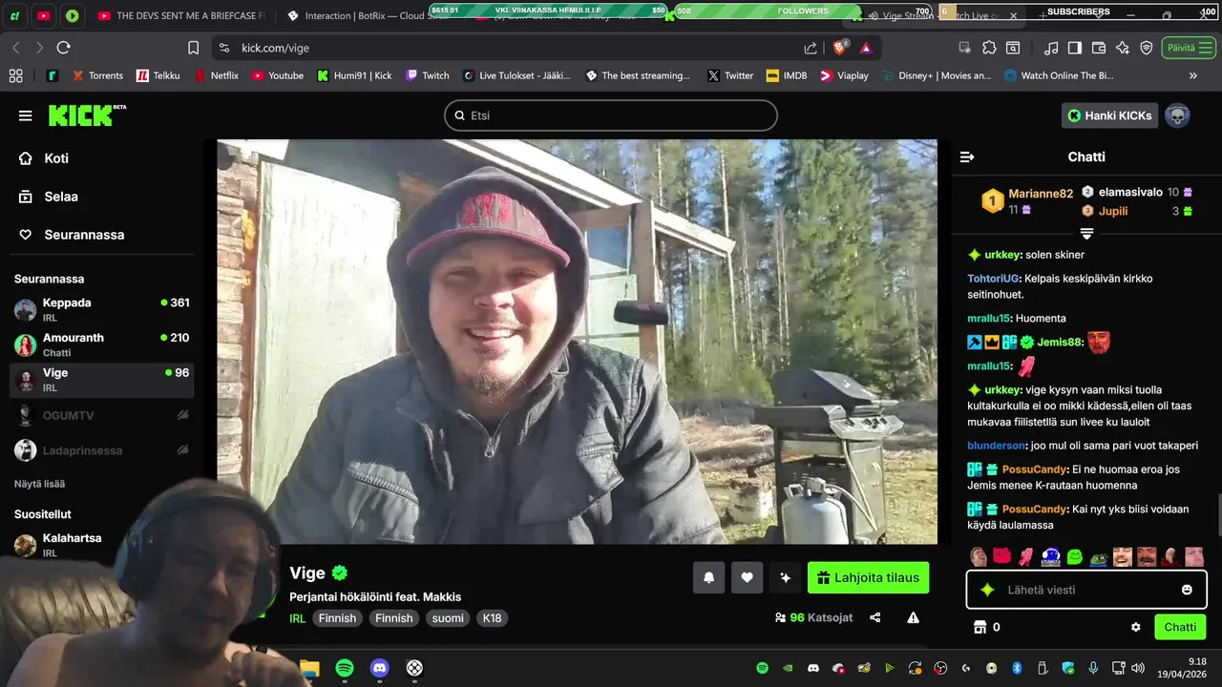Open the user profile avatar menu

[1177, 115]
